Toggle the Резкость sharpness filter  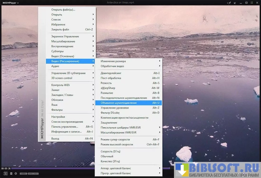tap(106, 83)
